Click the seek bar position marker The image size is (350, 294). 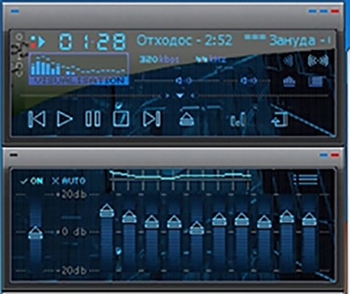[180, 96]
